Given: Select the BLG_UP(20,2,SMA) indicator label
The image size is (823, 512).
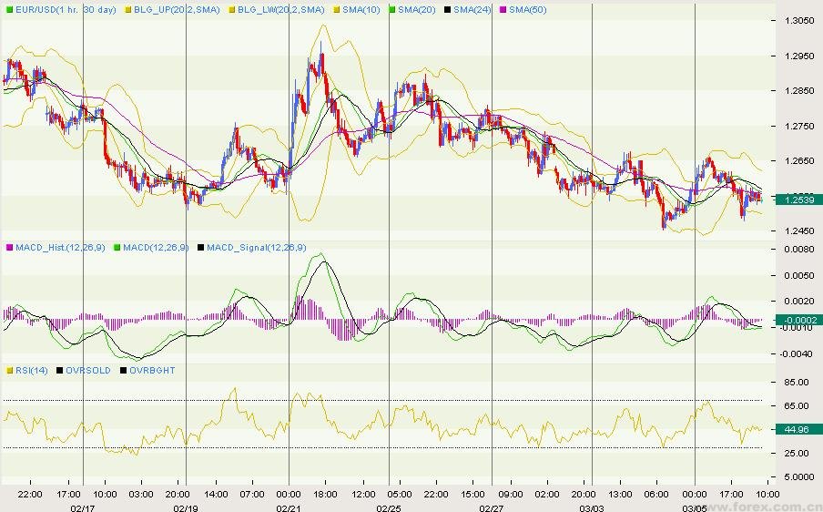Looking at the screenshot, I should pyautogui.click(x=177, y=9).
